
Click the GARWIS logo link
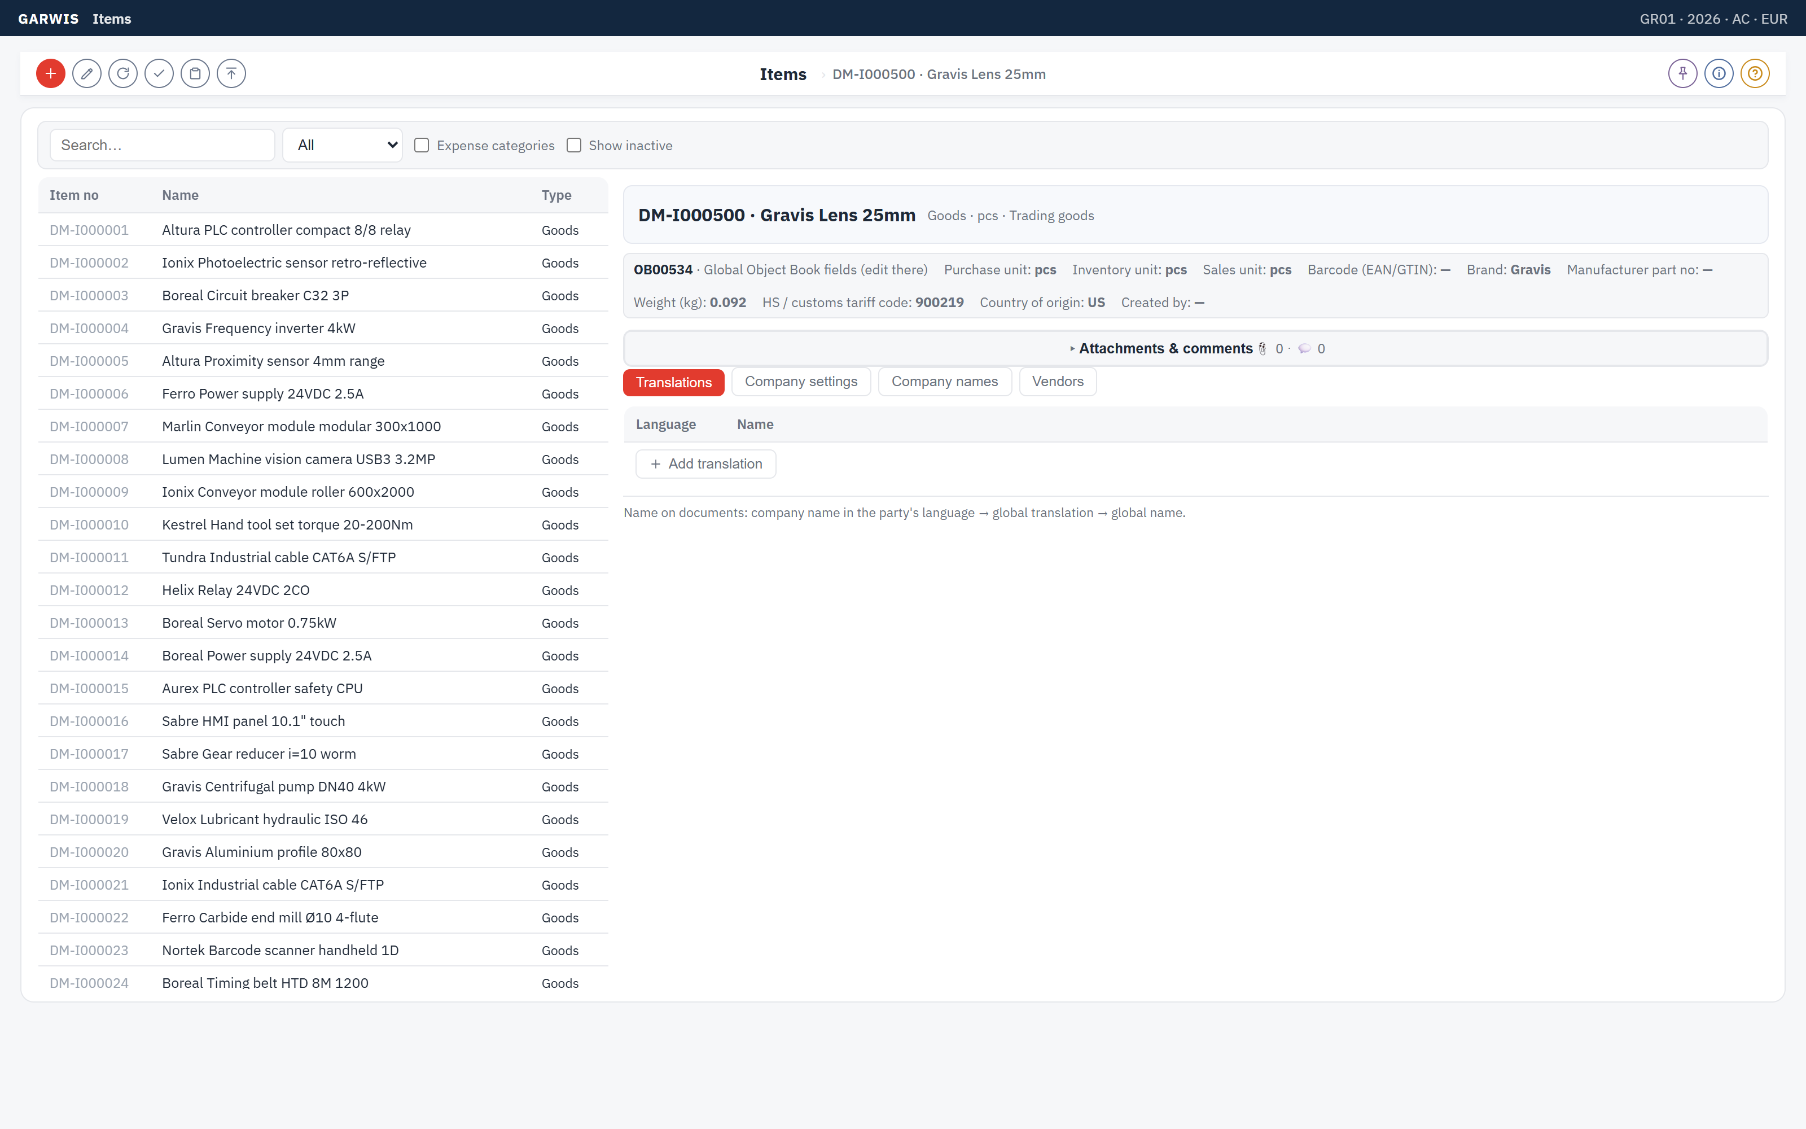[x=48, y=19]
